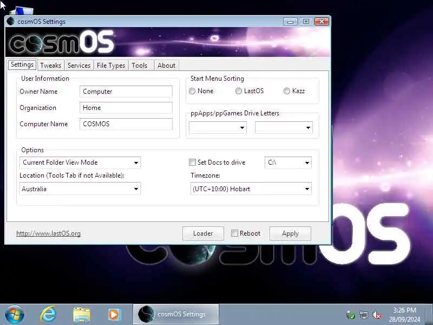Show the About tab
Screen dimensions: 433x325
click(167, 66)
